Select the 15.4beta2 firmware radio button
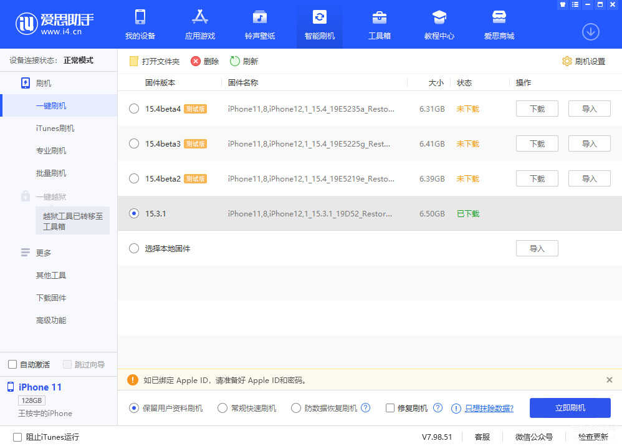 pos(134,178)
